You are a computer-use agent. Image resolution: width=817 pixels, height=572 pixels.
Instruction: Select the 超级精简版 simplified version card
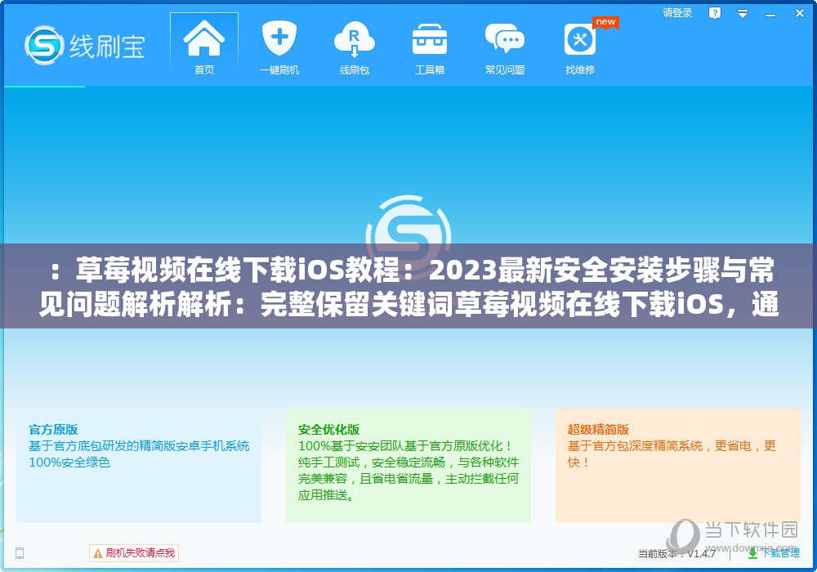(676, 466)
